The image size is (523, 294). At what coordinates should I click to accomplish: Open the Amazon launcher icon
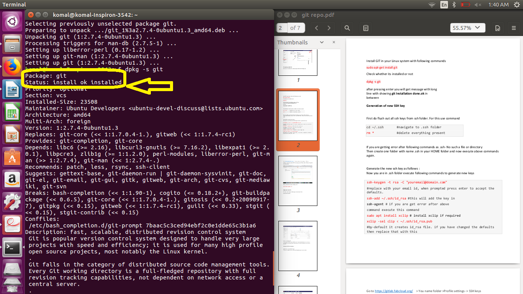(12, 180)
